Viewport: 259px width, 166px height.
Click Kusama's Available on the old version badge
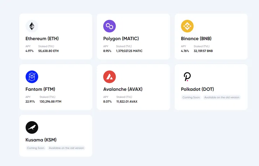pos(66,148)
